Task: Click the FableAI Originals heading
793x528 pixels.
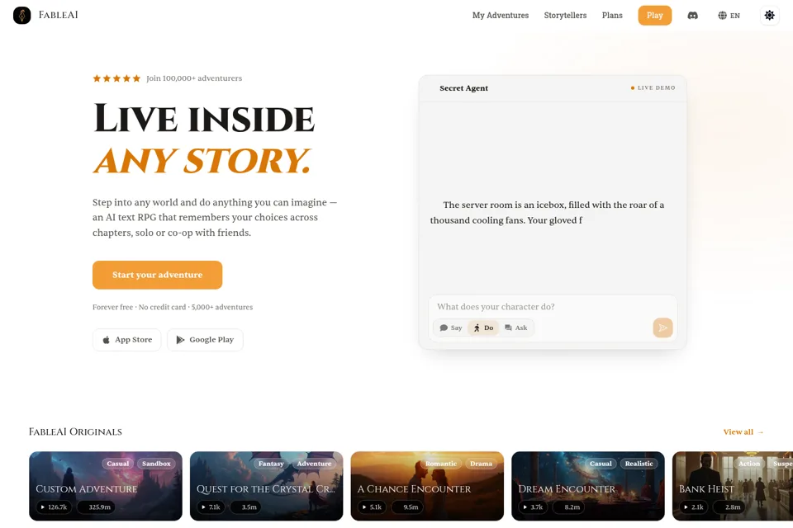Action: click(x=75, y=432)
